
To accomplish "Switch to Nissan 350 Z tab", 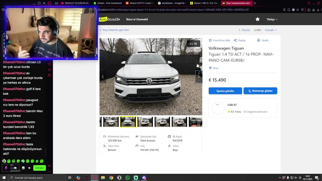I will [204, 3].
